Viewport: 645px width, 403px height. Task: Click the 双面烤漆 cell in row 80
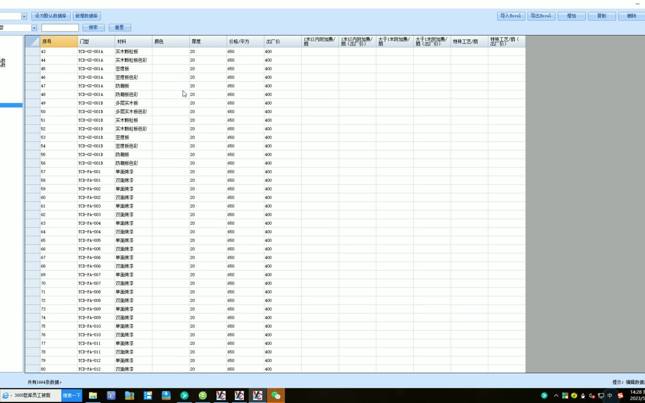pyautogui.click(x=134, y=369)
